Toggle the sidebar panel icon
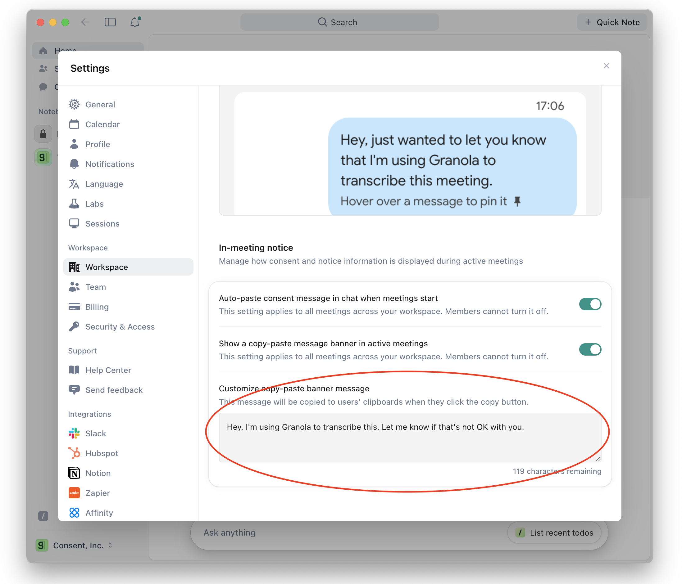Image resolution: width=682 pixels, height=584 pixels. pos(110,22)
